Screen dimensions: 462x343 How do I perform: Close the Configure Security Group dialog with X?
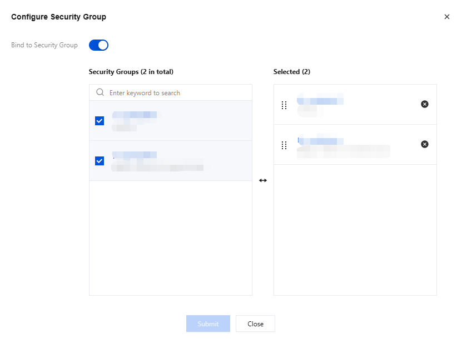point(447,17)
